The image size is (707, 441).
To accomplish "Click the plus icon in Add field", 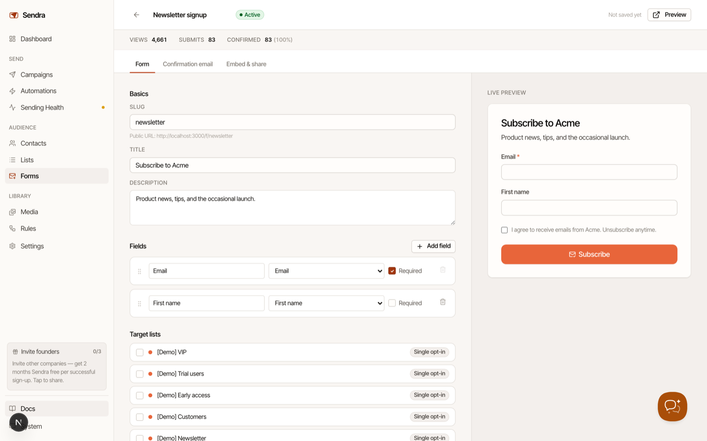I will 419,246.
